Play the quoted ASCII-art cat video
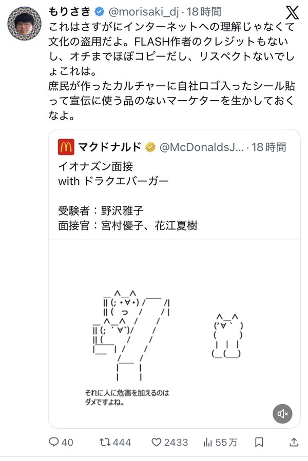This screenshot has width=308, height=461. tap(175, 333)
